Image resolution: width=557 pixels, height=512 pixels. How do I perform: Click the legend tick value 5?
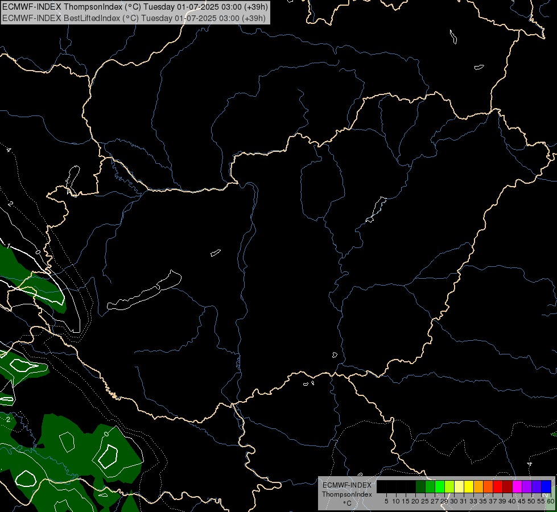tap(386, 501)
